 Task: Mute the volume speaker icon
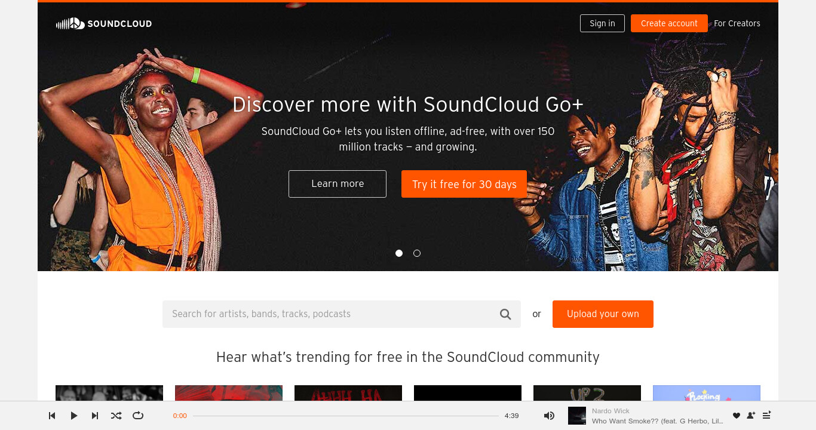point(549,416)
